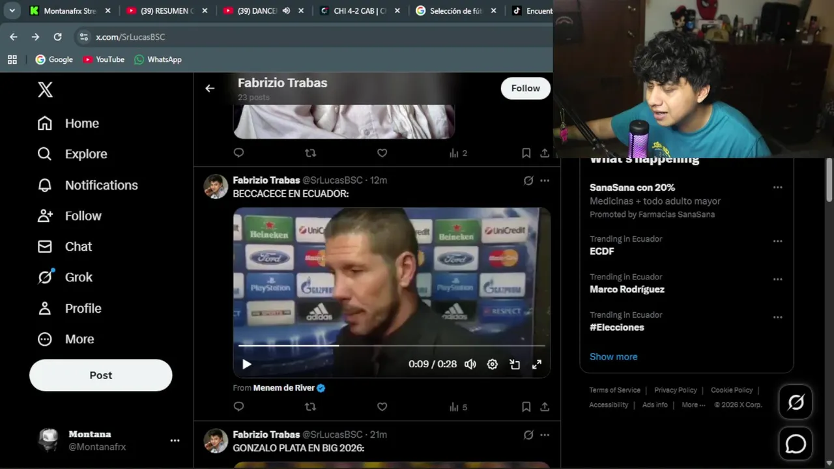Switch to Selección de fútbol tab

(455, 10)
